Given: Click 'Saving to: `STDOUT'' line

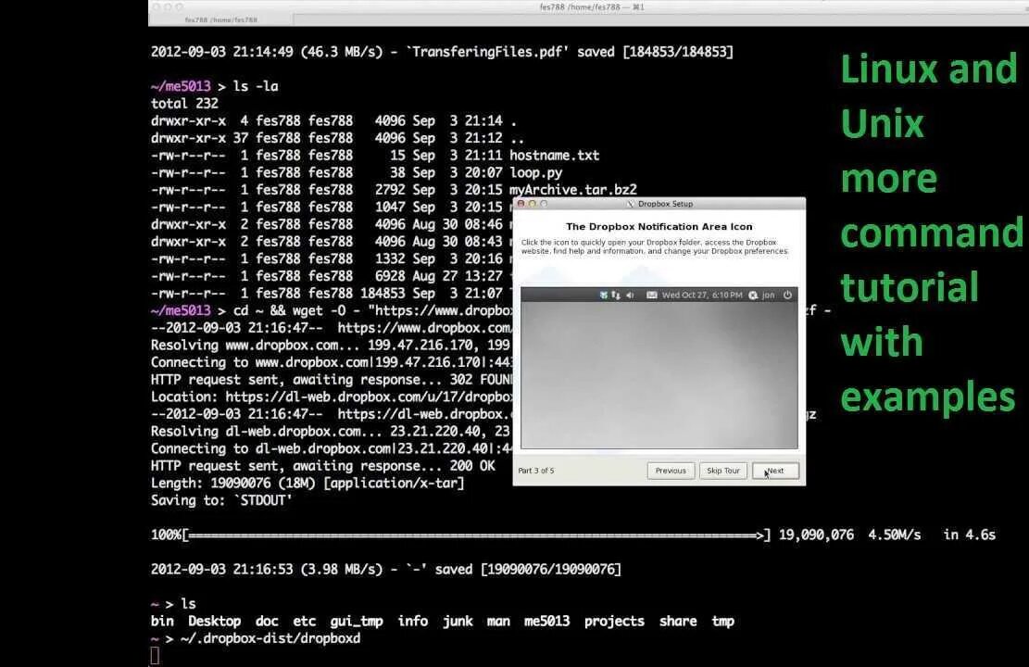Looking at the screenshot, I should 221,500.
